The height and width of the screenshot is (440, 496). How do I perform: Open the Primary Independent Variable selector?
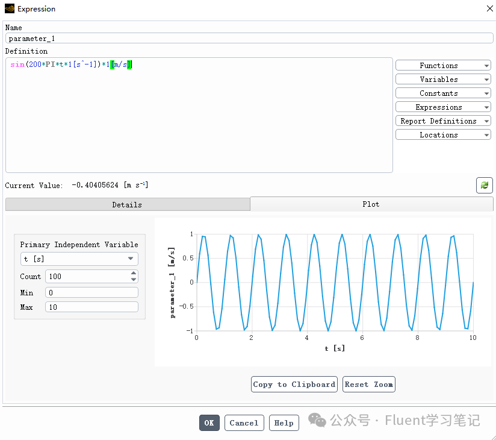(x=79, y=259)
